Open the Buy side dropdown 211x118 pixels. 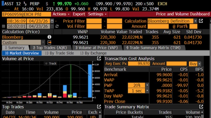click(x=200, y=64)
